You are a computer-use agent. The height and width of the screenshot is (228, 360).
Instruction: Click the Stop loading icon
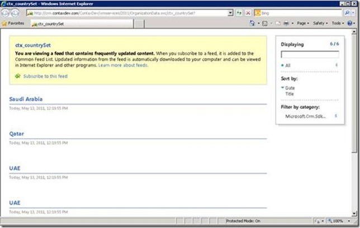248,12
